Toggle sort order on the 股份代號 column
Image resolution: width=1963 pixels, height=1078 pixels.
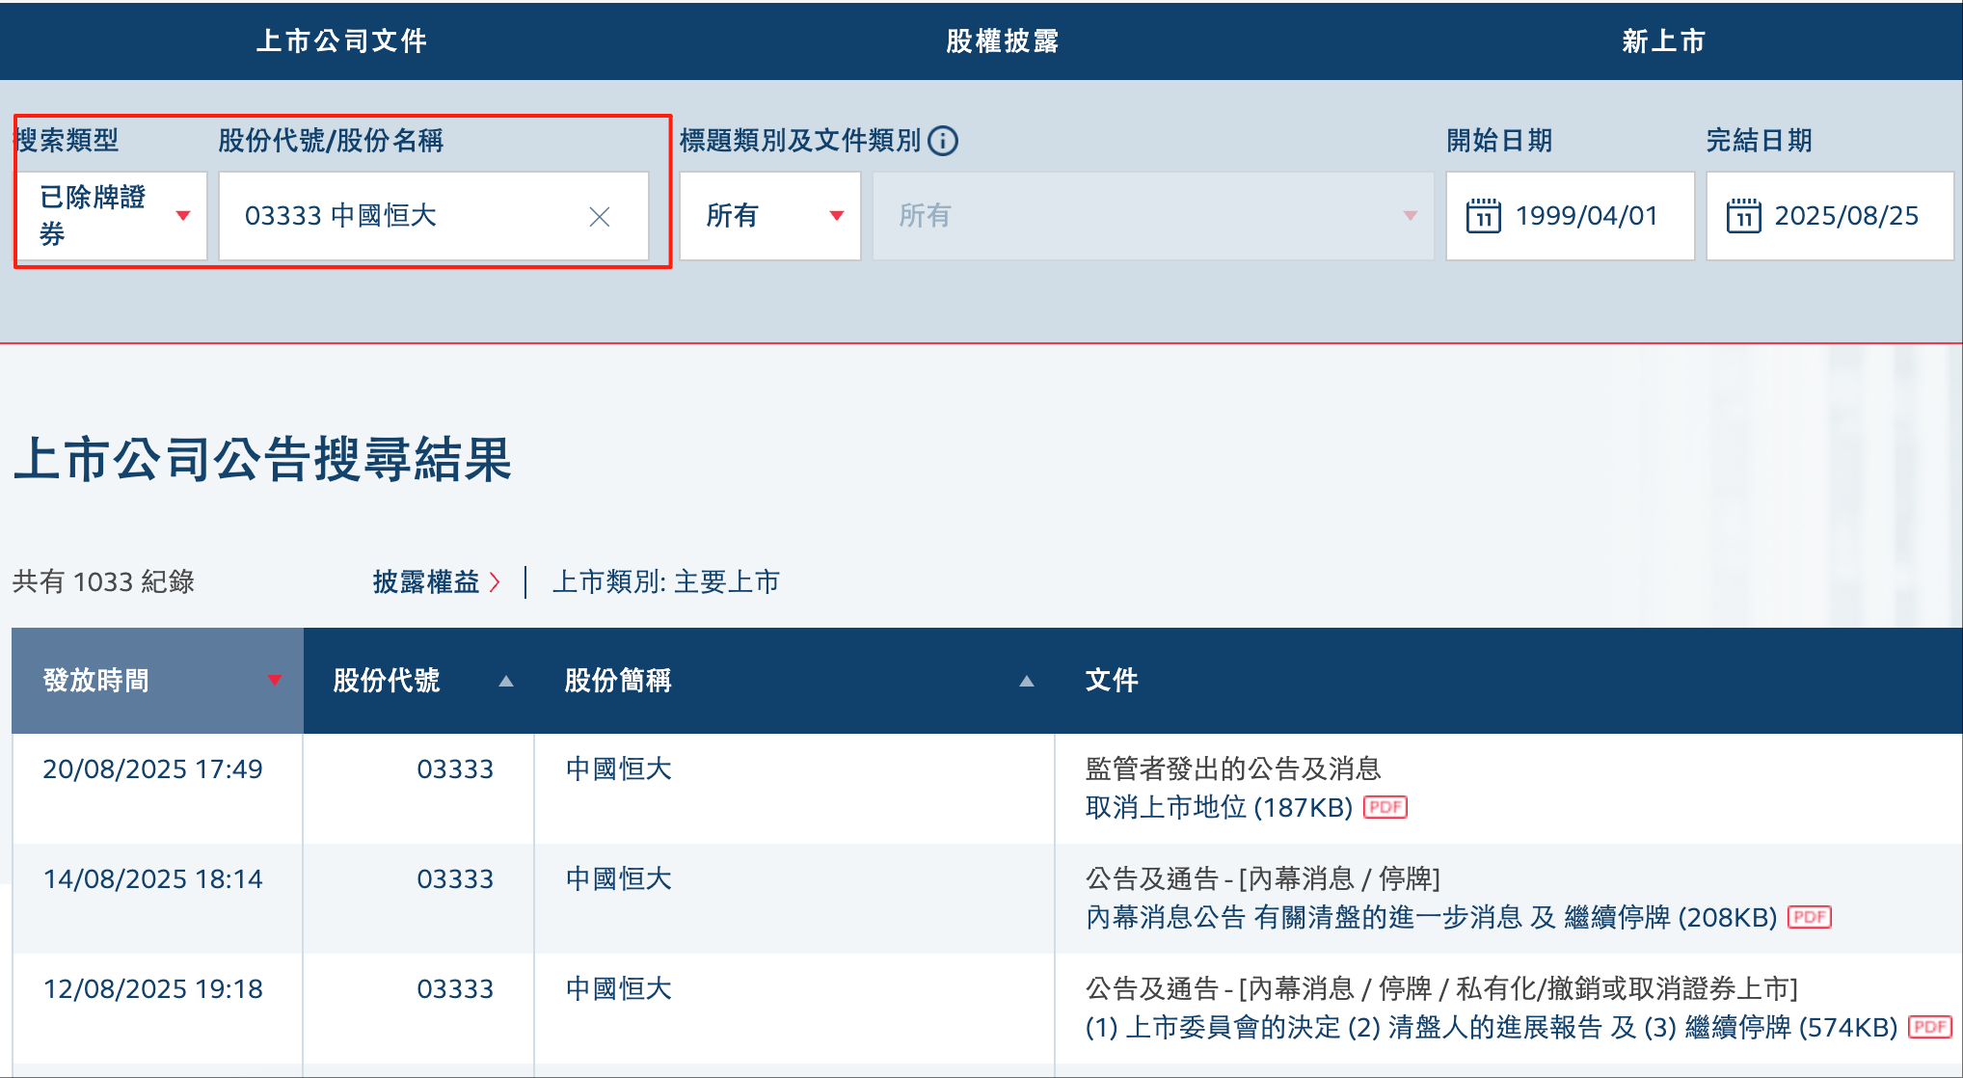(x=505, y=681)
